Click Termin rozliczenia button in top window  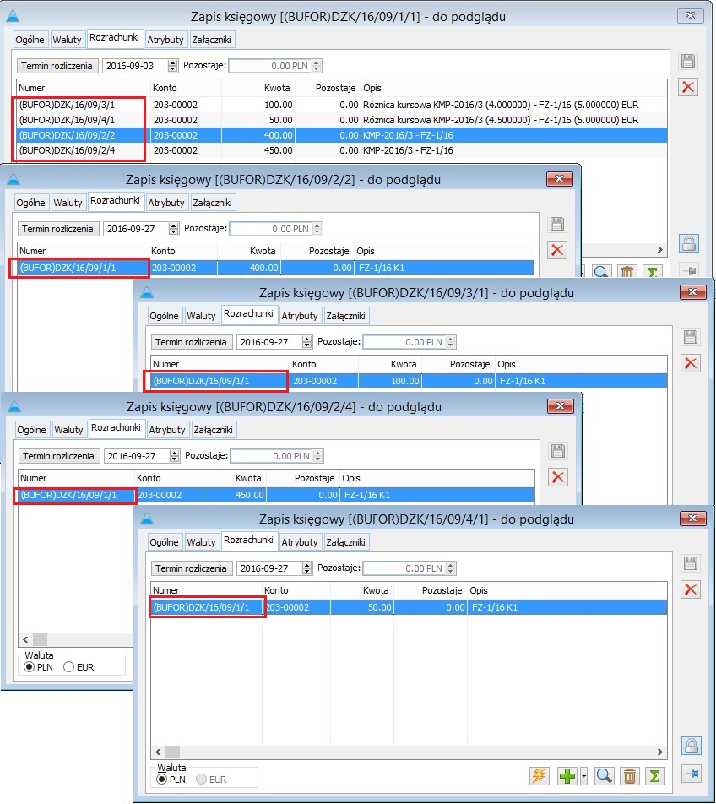pyautogui.click(x=57, y=66)
